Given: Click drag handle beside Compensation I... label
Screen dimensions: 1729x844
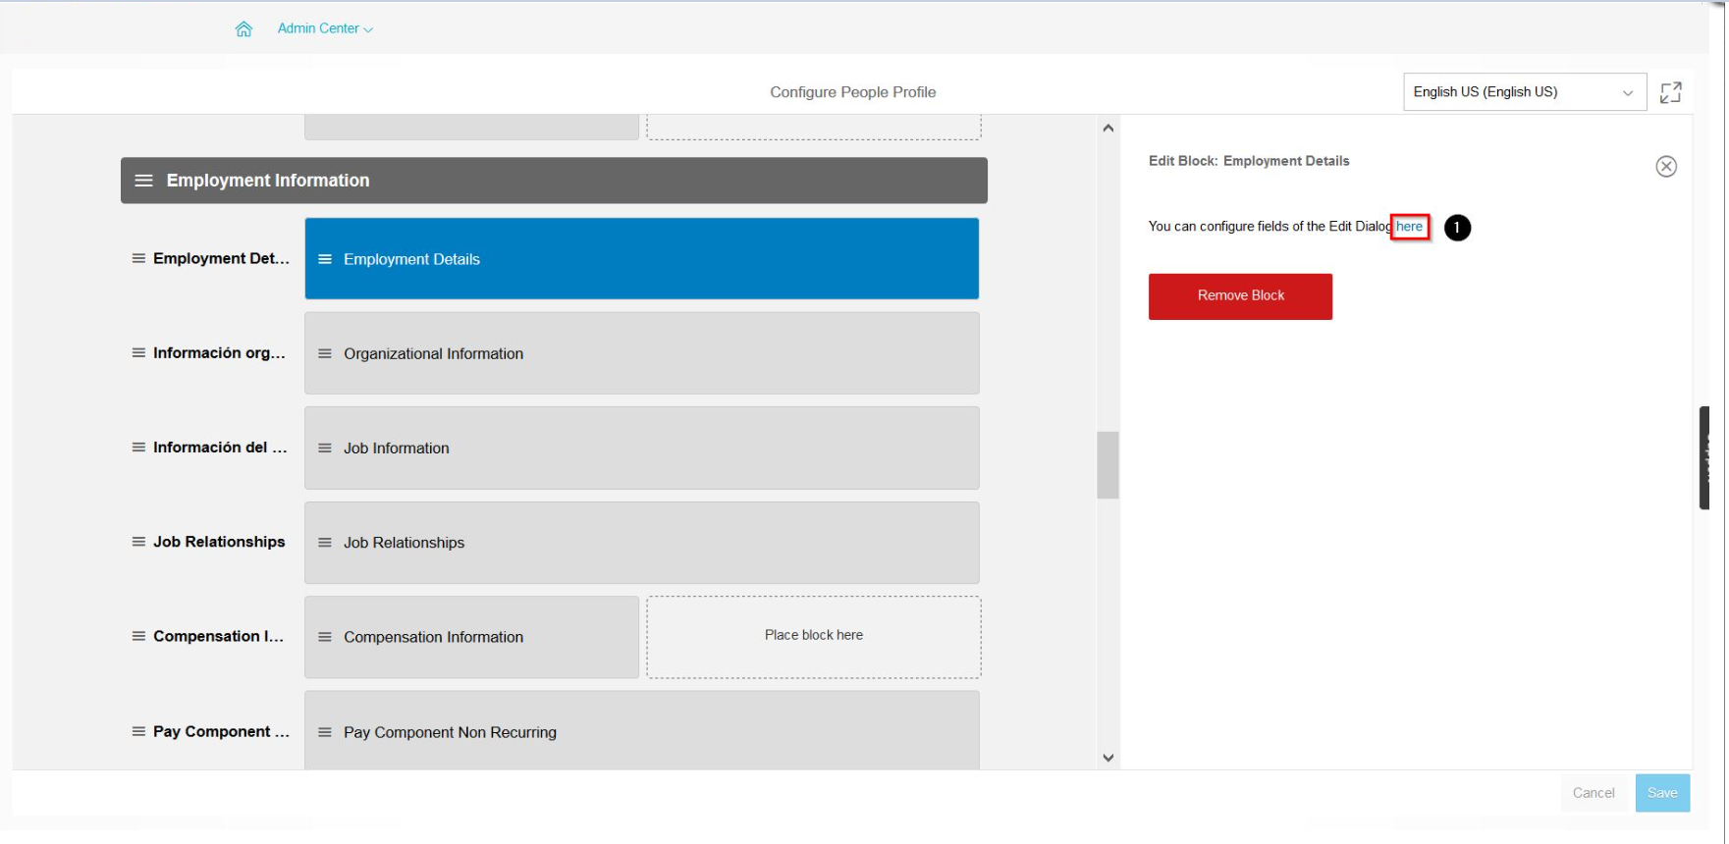Looking at the screenshot, I should pos(138,636).
